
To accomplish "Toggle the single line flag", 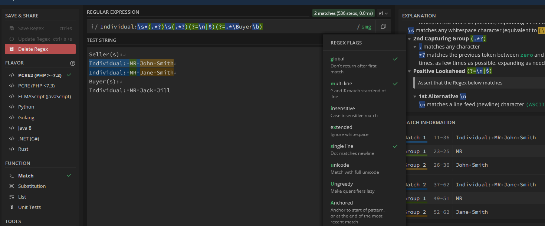I will point(364,149).
